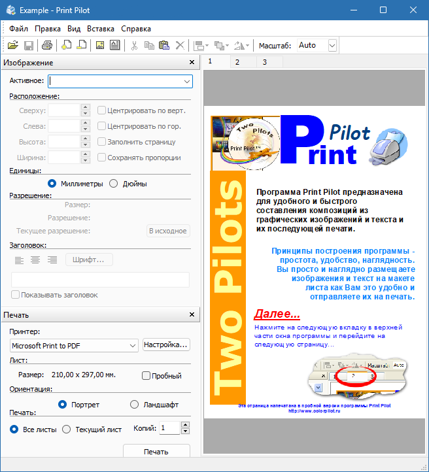Screen dimensions: 429x472
Task: Enable Заполнить страницу checkbox
Action: tap(101, 142)
